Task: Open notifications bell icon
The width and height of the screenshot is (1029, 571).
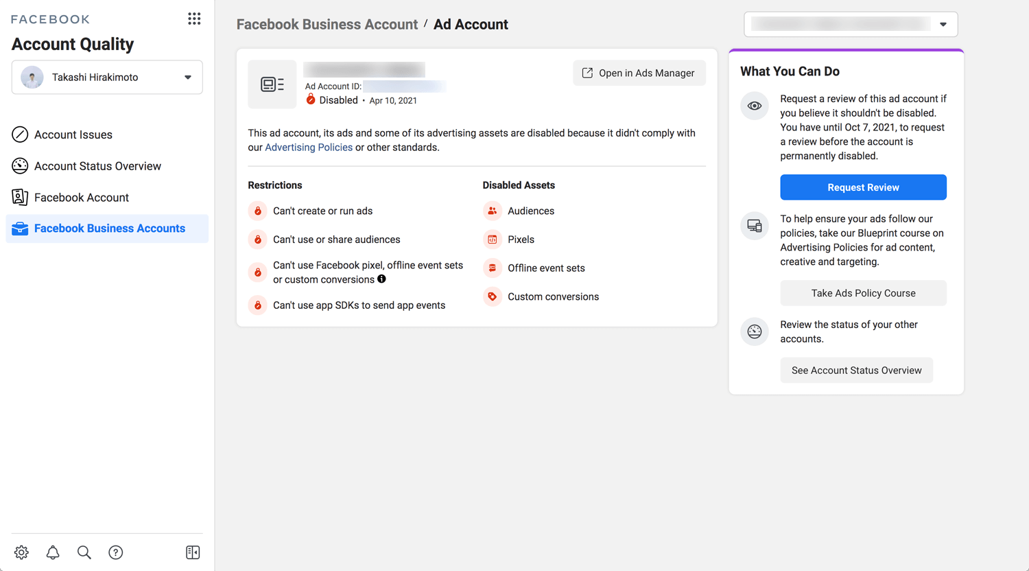Action: pos(53,552)
